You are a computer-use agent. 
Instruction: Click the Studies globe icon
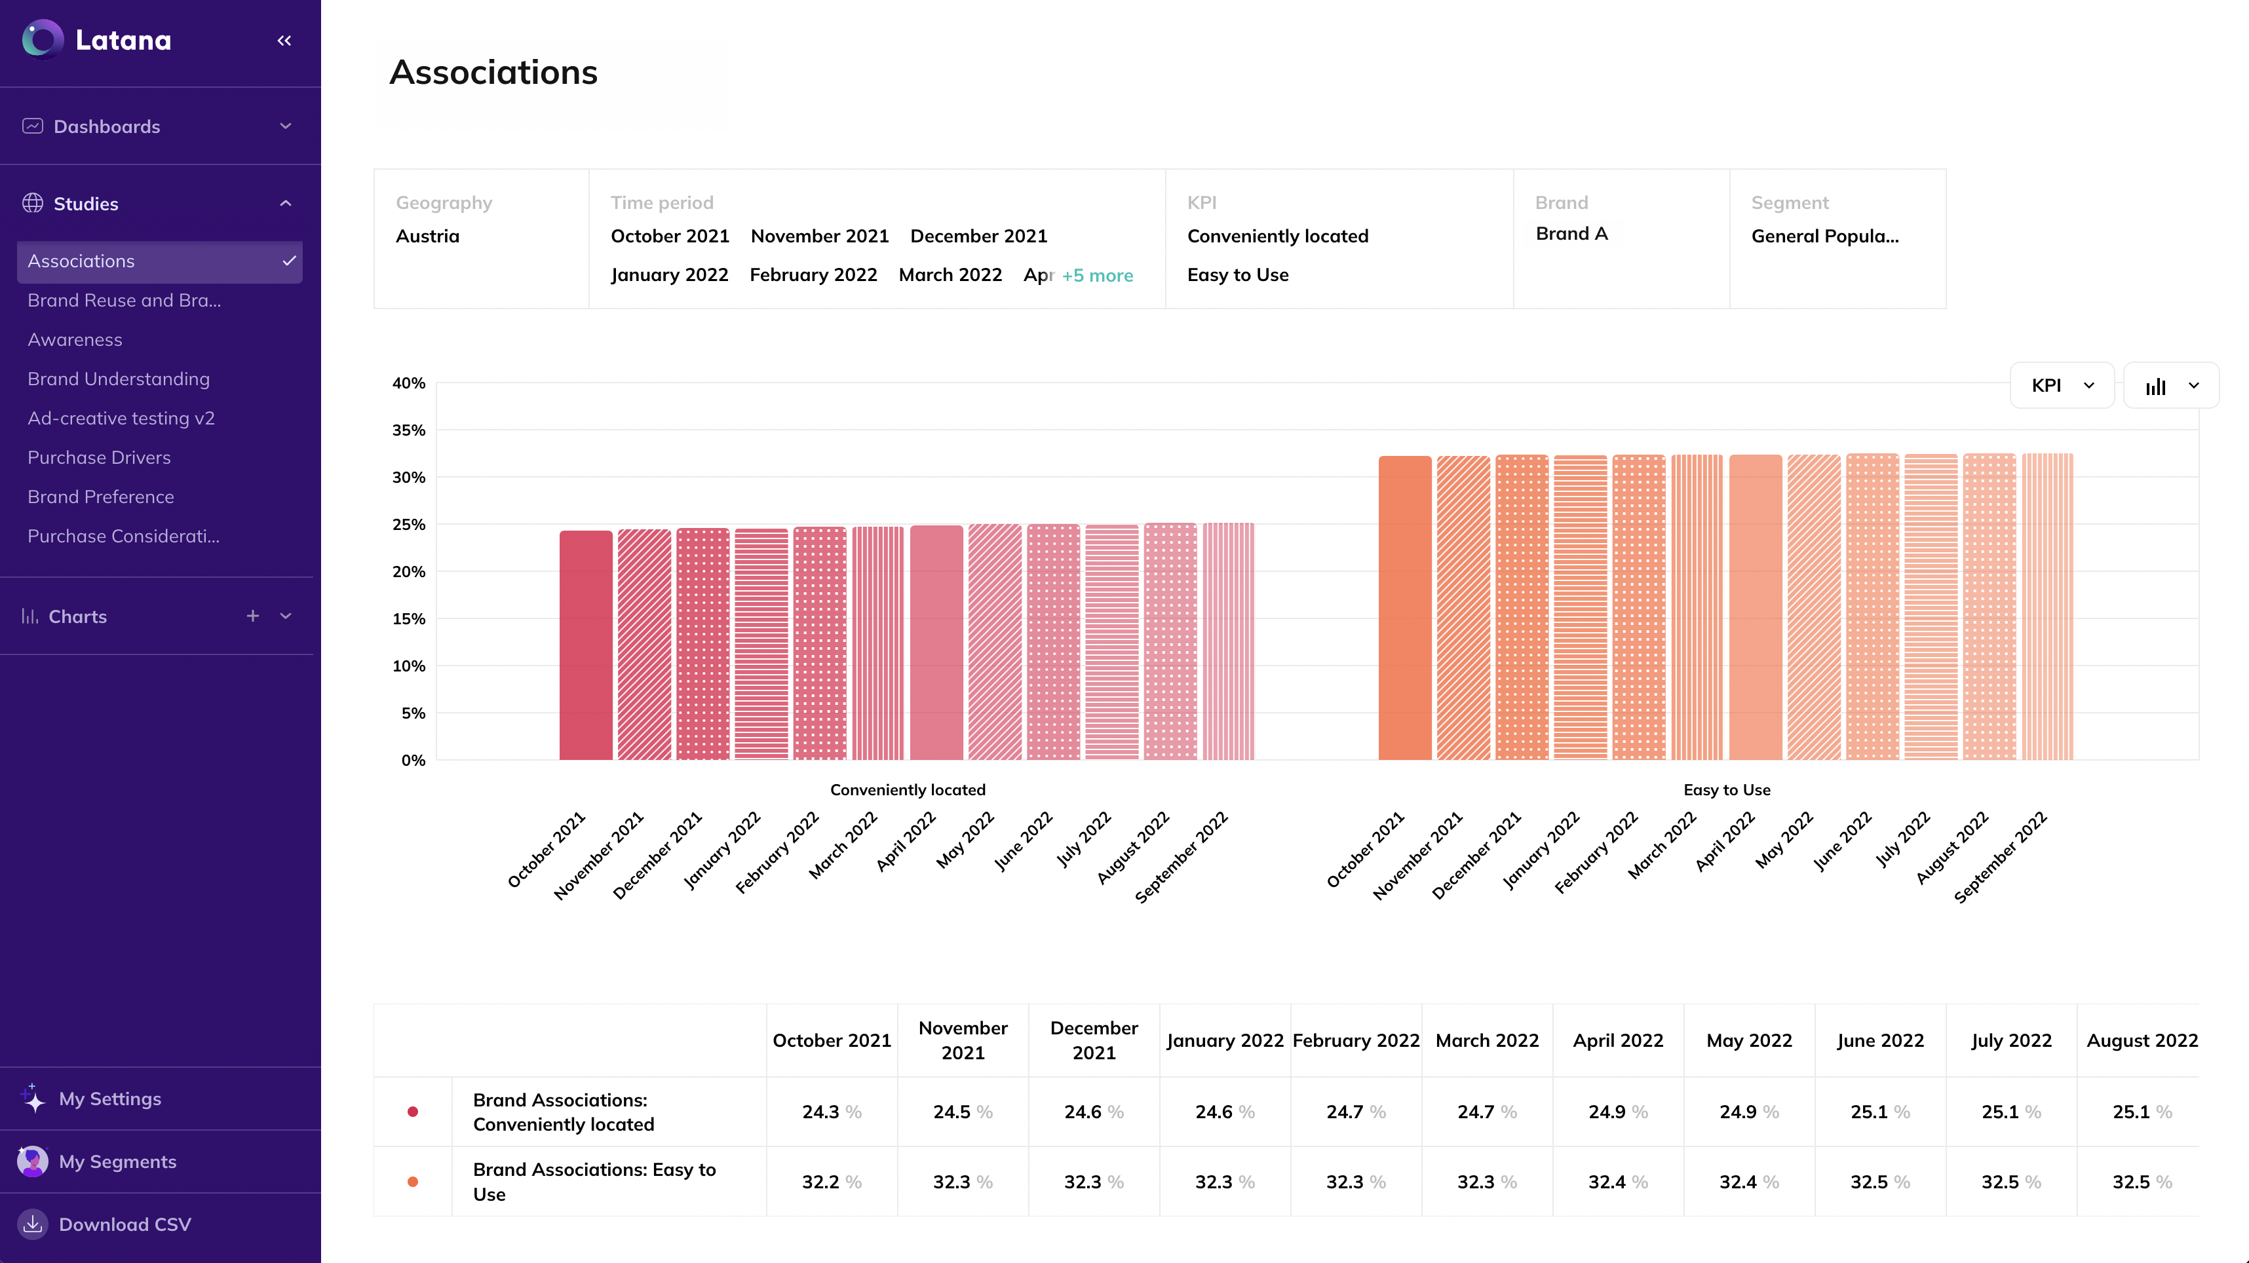[x=32, y=203]
